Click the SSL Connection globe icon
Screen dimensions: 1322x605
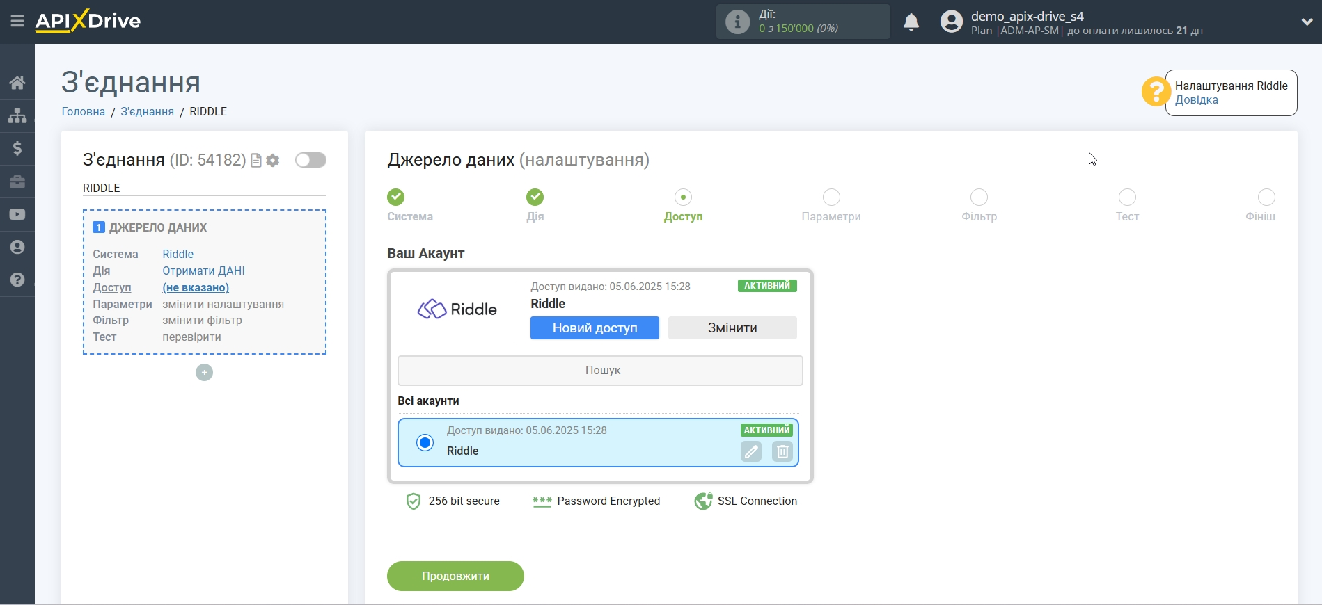[x=703, y=501]
